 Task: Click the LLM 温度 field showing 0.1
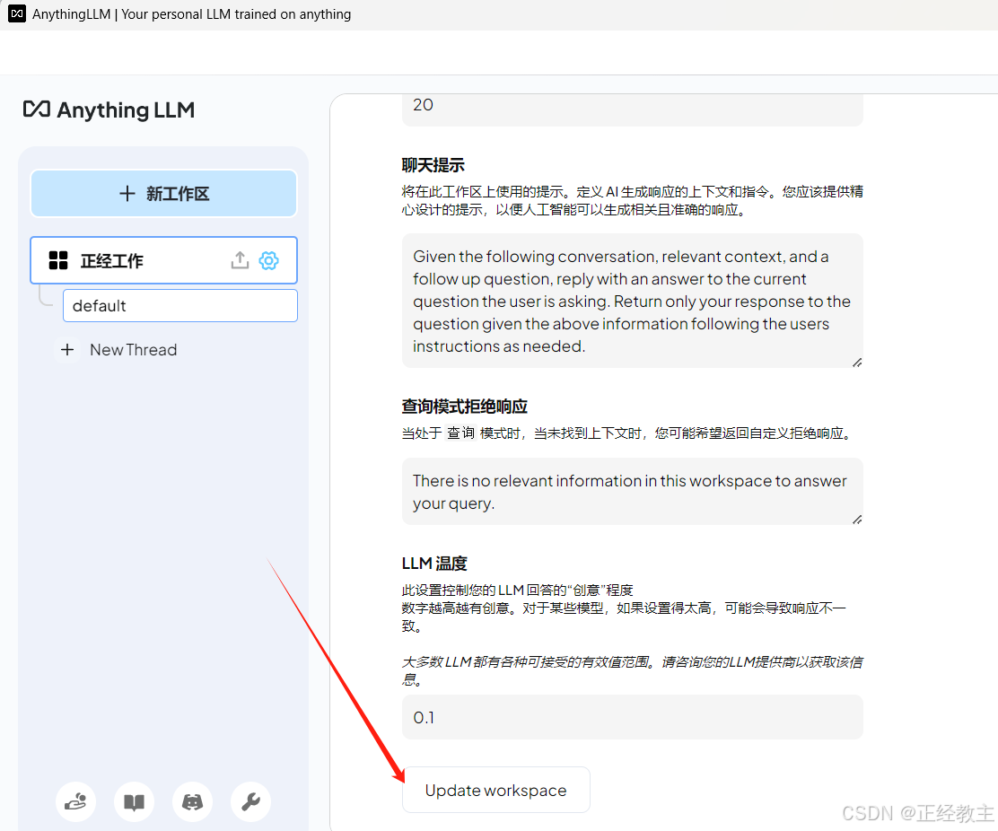point(633,717)
